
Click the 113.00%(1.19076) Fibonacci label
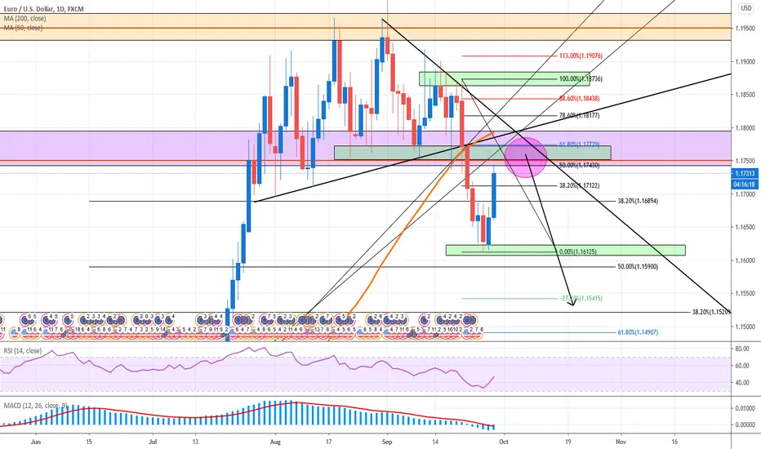click(581, 56)
